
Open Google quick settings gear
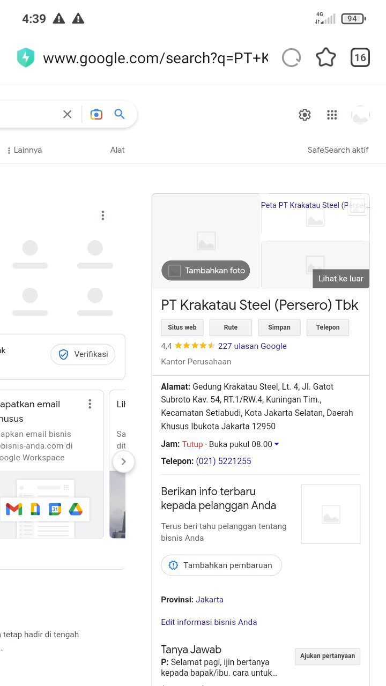click(305, 115)
